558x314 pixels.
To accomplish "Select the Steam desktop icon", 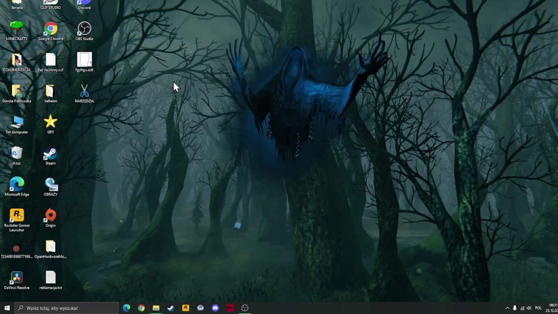I will [x=51, y=155].
